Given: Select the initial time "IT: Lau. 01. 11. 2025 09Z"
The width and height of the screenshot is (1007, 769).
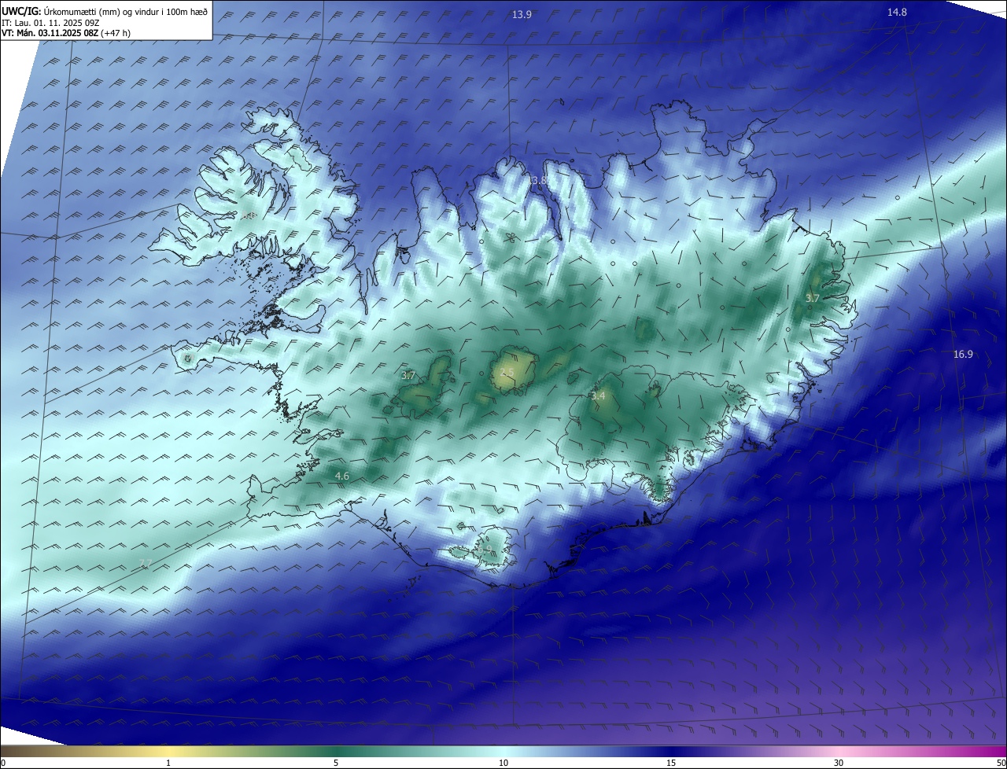Looking at the screenshot, I should click(50, 23).
